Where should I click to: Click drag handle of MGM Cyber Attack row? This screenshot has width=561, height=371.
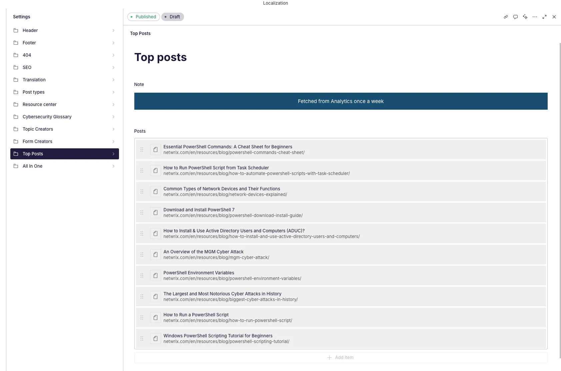[x=142, y=255]
